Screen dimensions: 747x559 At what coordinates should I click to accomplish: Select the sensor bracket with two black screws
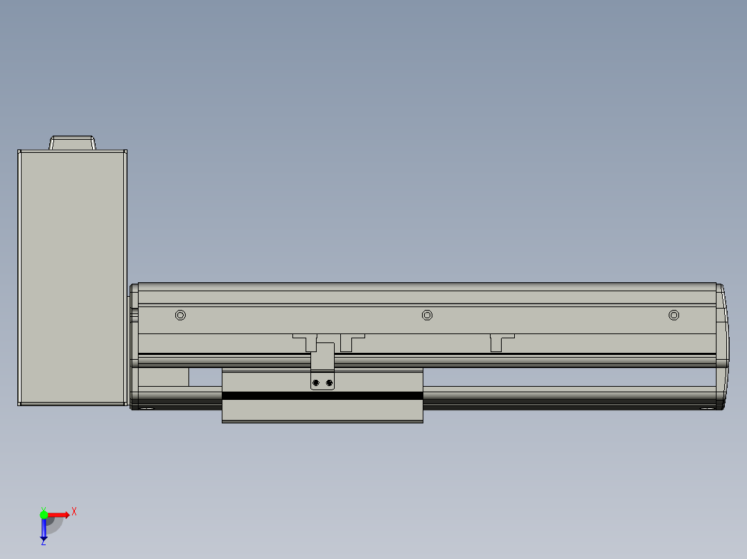point(322,366)
